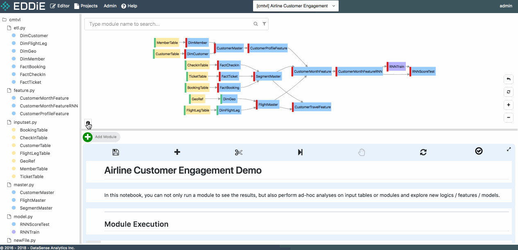This screenshot has height=250, width=518.
Task: Zoom in on the module graph
Action: click(508, 105)
